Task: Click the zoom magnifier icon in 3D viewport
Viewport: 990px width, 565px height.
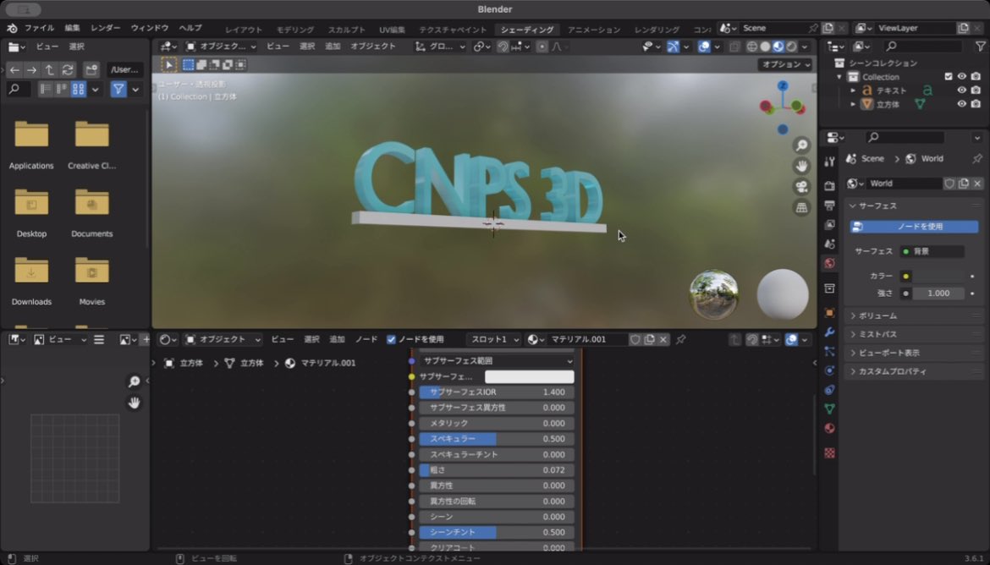Action: (801, 145)
